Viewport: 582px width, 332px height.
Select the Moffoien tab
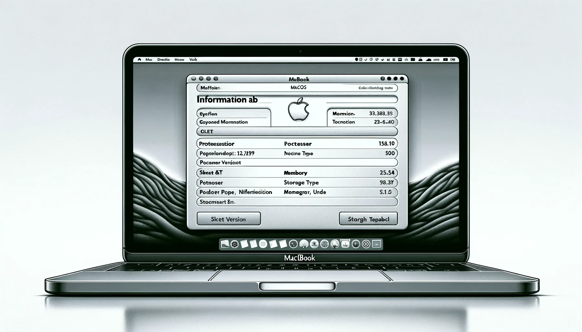click(x=210, y=88)
